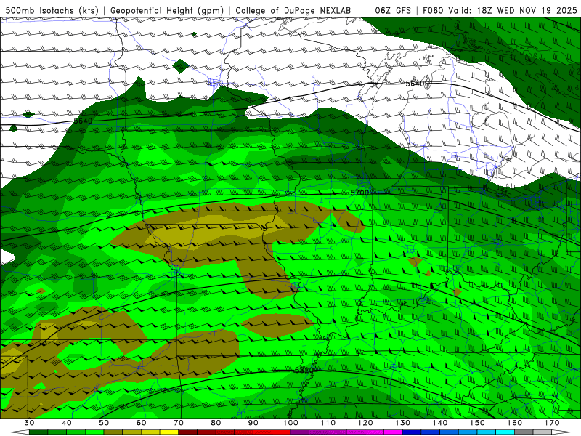Click the cyan swatch just below 160 kts
The image size is (581, 436).
pos(505,432)
